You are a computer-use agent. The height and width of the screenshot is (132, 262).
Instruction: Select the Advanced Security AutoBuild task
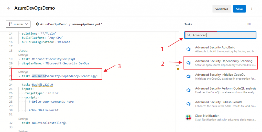coord(221,49)
